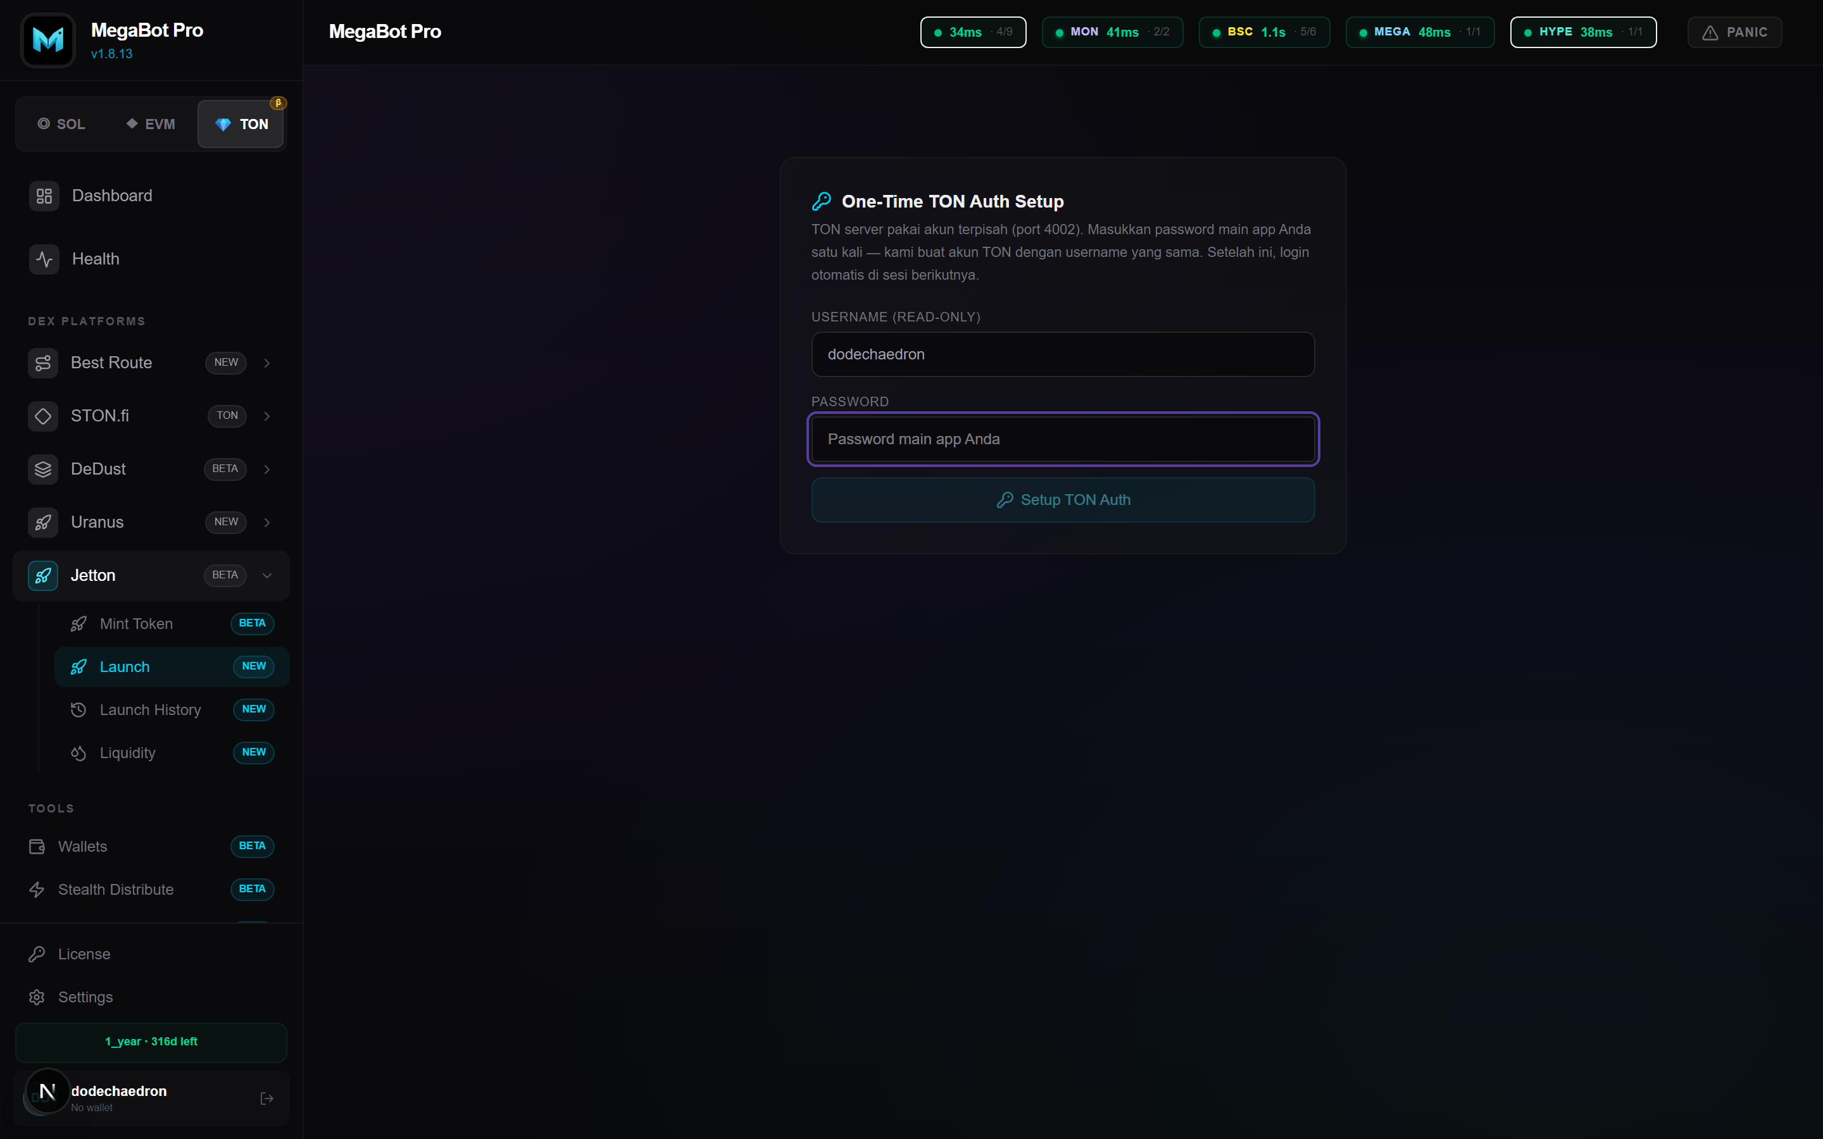Click the NEW badge next to Uranus
Viewport: 1823px width, 1139px height.
click(x=226, y=522)
